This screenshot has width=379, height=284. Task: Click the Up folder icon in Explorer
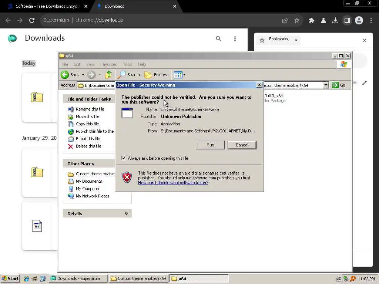(x=108, y=75)
